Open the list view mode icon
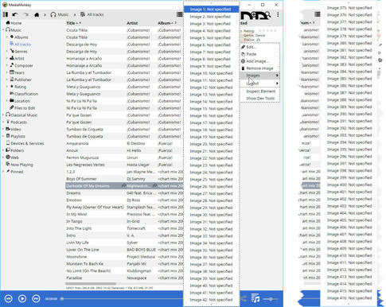This screenshot has height=307, width=386. point(180,14)
